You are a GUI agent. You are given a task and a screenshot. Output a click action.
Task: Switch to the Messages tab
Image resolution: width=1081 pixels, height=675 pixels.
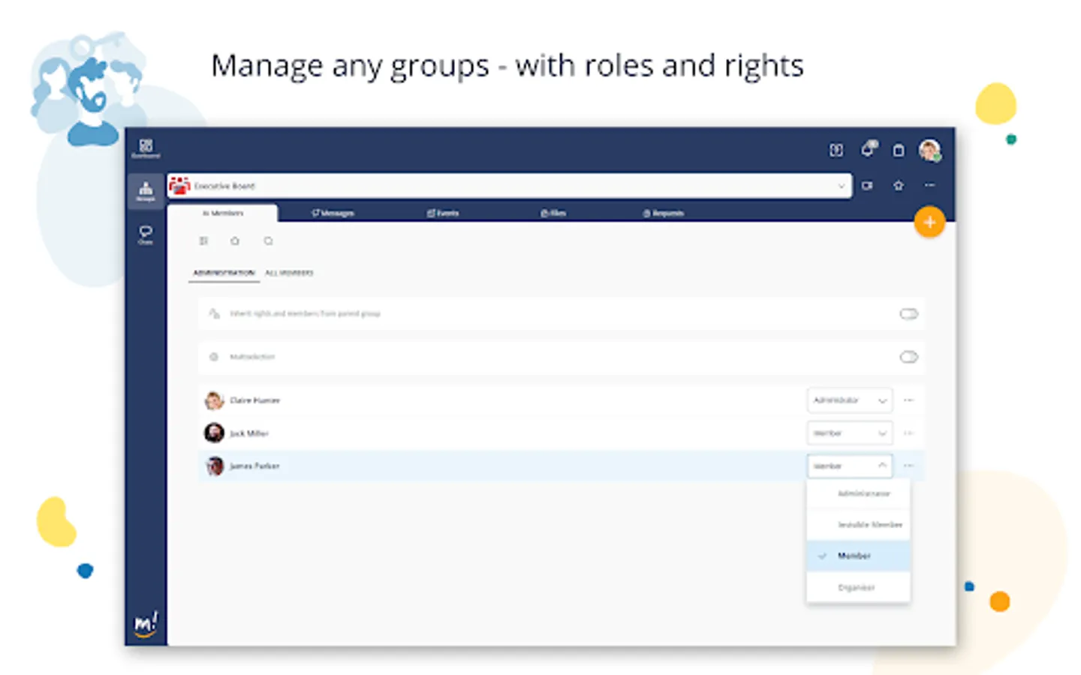pos(333,213)
